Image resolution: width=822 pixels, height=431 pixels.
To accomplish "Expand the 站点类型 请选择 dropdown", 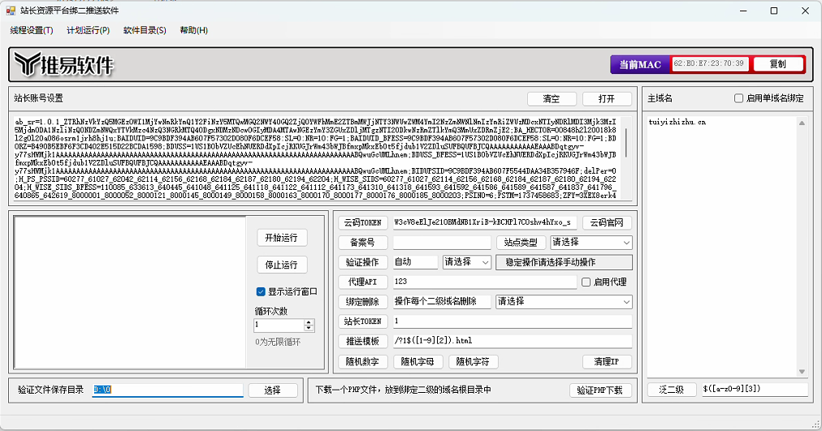I will pos(591,243).
